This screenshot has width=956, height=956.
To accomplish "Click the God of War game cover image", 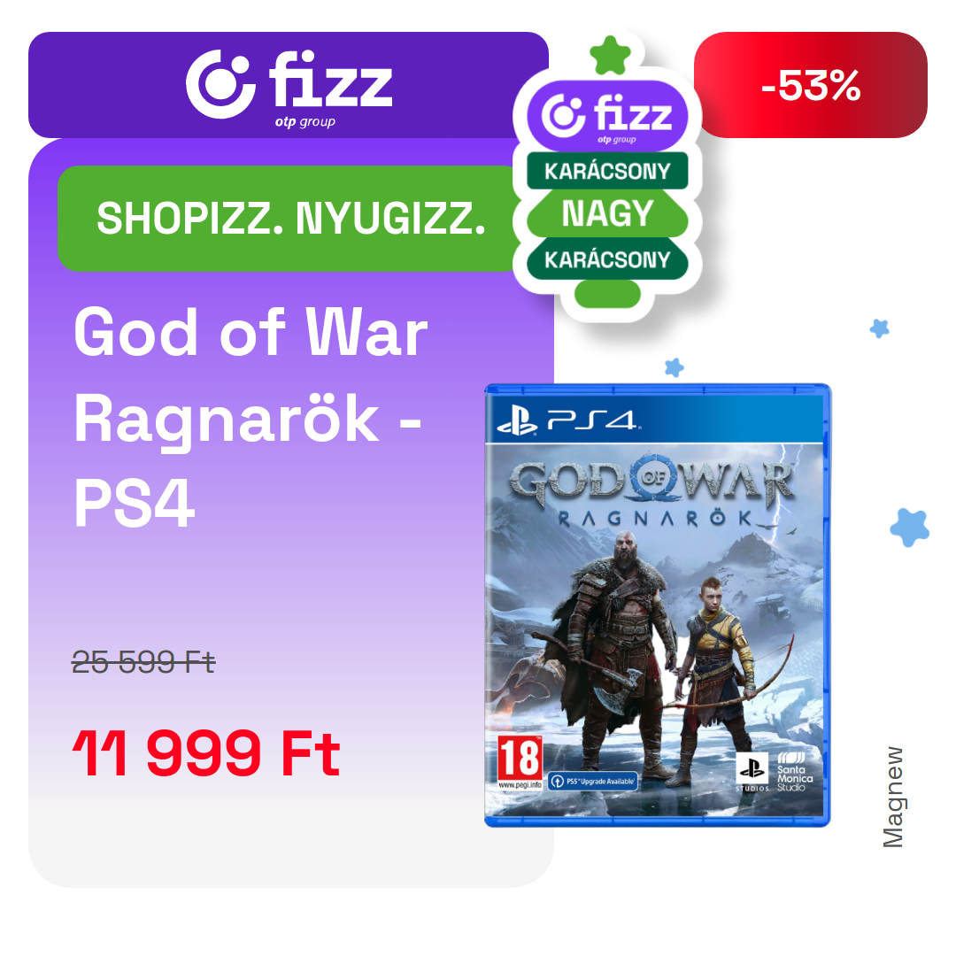I will pos(657,605).
